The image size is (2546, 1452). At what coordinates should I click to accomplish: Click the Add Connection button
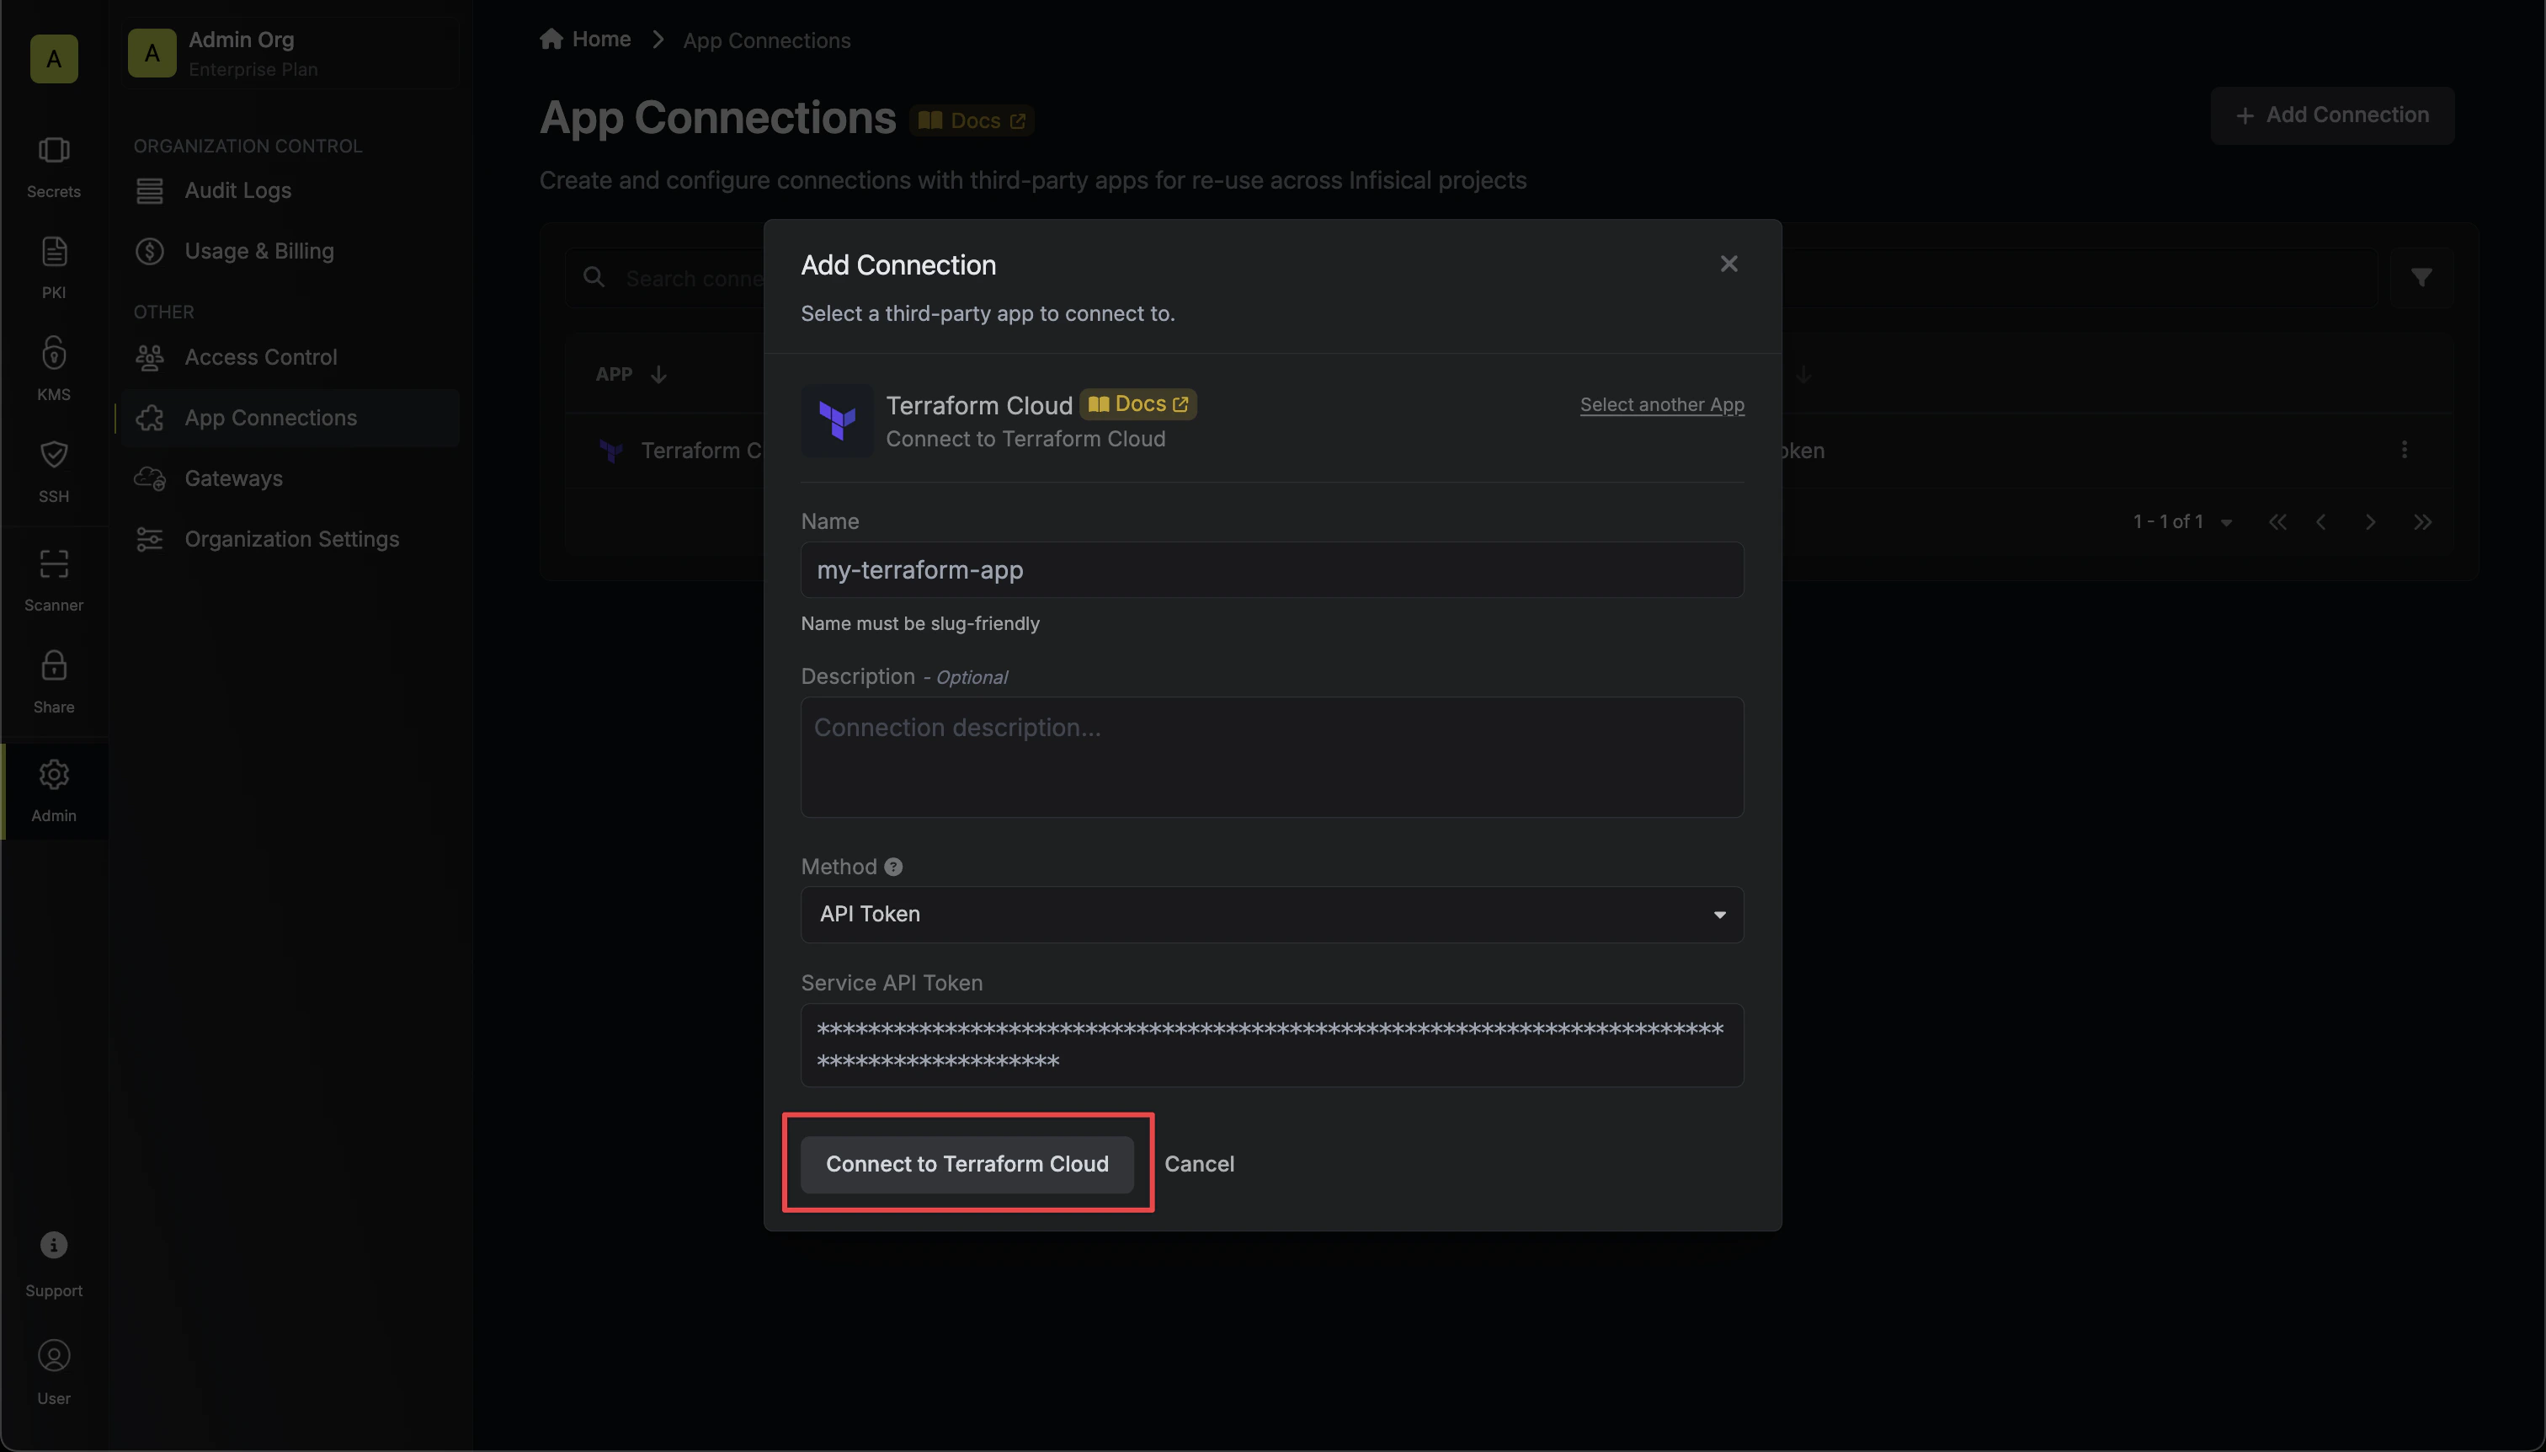2333,115
